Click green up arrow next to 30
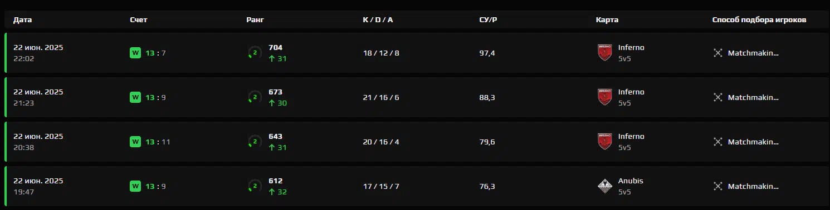830x210 pixels. click(x=272, y=103)
